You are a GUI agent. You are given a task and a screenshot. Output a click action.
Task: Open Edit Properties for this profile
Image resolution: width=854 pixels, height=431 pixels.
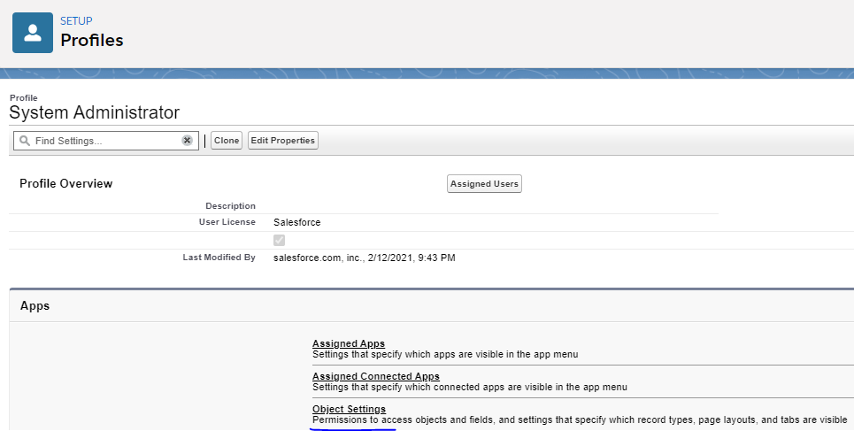(x=282, y=141)
